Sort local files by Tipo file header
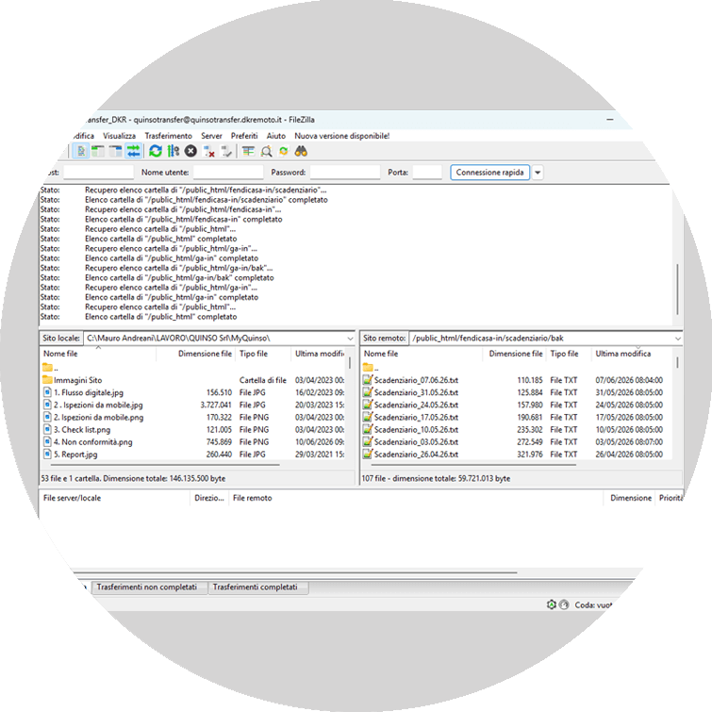The width and height of the screenshot is (712, 712). [263, 354]
